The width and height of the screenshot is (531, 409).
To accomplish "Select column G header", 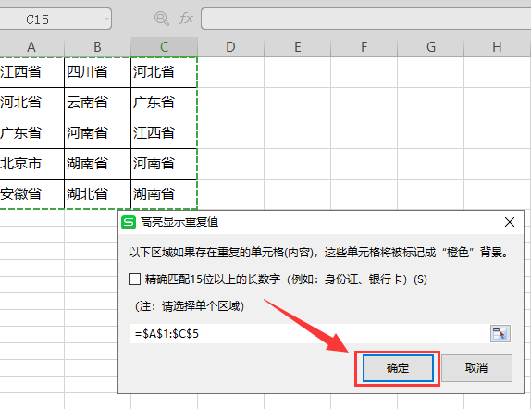I will [x=431, y=47].
